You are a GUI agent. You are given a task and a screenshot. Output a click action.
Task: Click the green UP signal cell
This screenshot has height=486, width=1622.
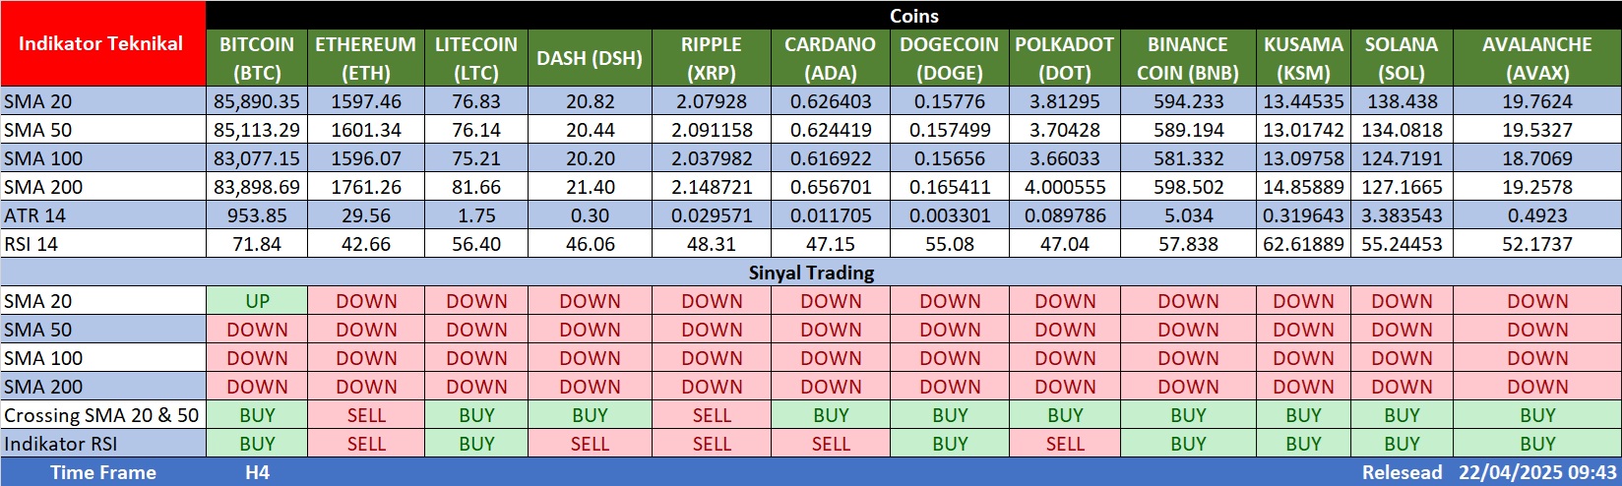[257, 301]
